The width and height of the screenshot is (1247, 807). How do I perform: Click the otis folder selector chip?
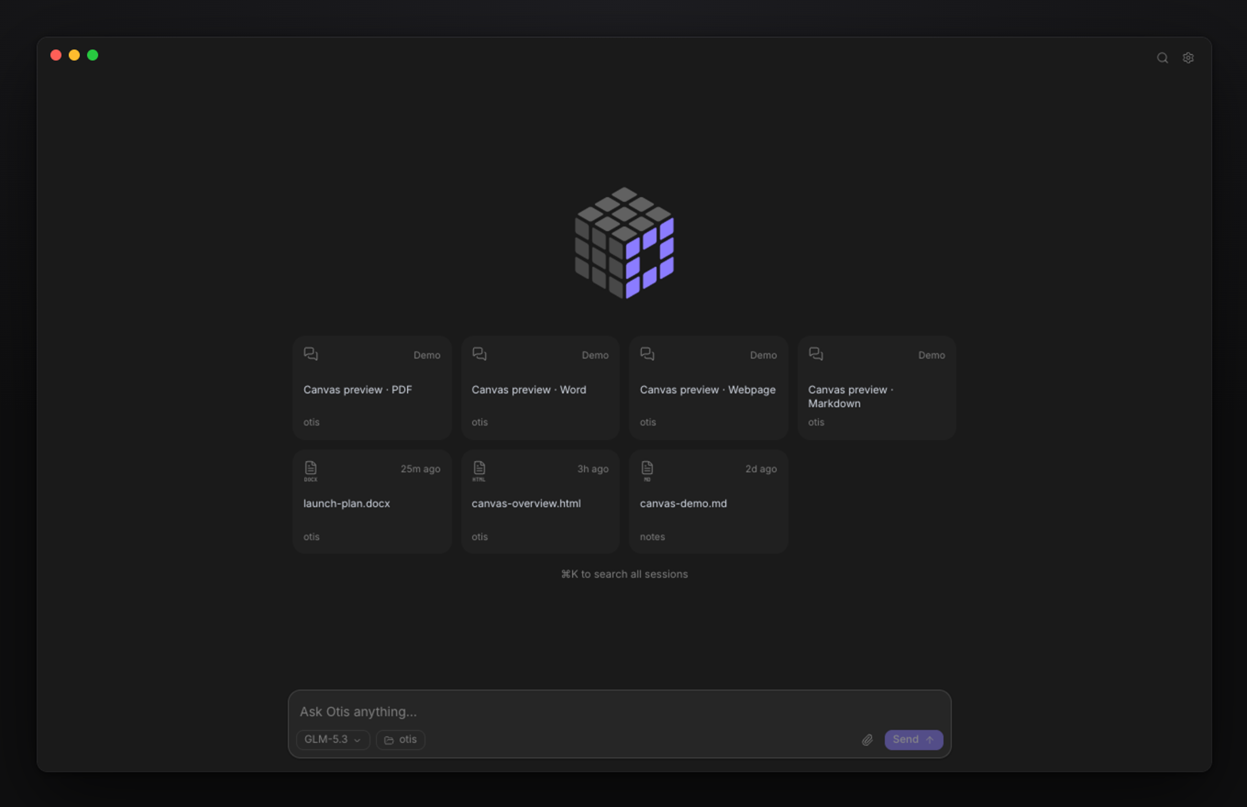(400, 740)
